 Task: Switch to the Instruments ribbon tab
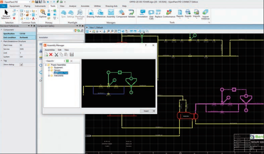pyautogui.click(x=40, y=6)
